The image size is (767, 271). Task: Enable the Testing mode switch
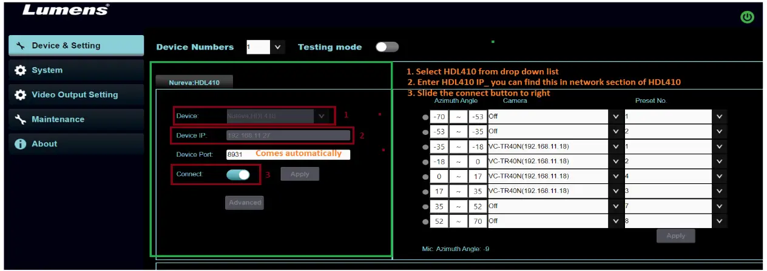click(387, 47)
